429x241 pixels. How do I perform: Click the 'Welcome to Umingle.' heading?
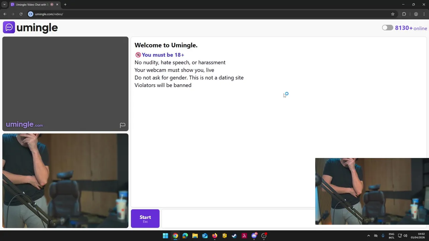click(x=166, y=45)
